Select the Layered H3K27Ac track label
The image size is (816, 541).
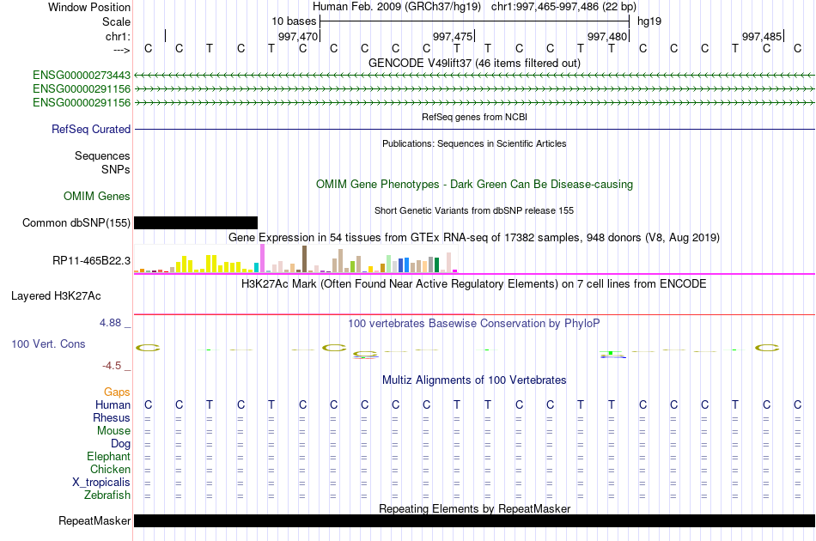click(x=56, y=296)
